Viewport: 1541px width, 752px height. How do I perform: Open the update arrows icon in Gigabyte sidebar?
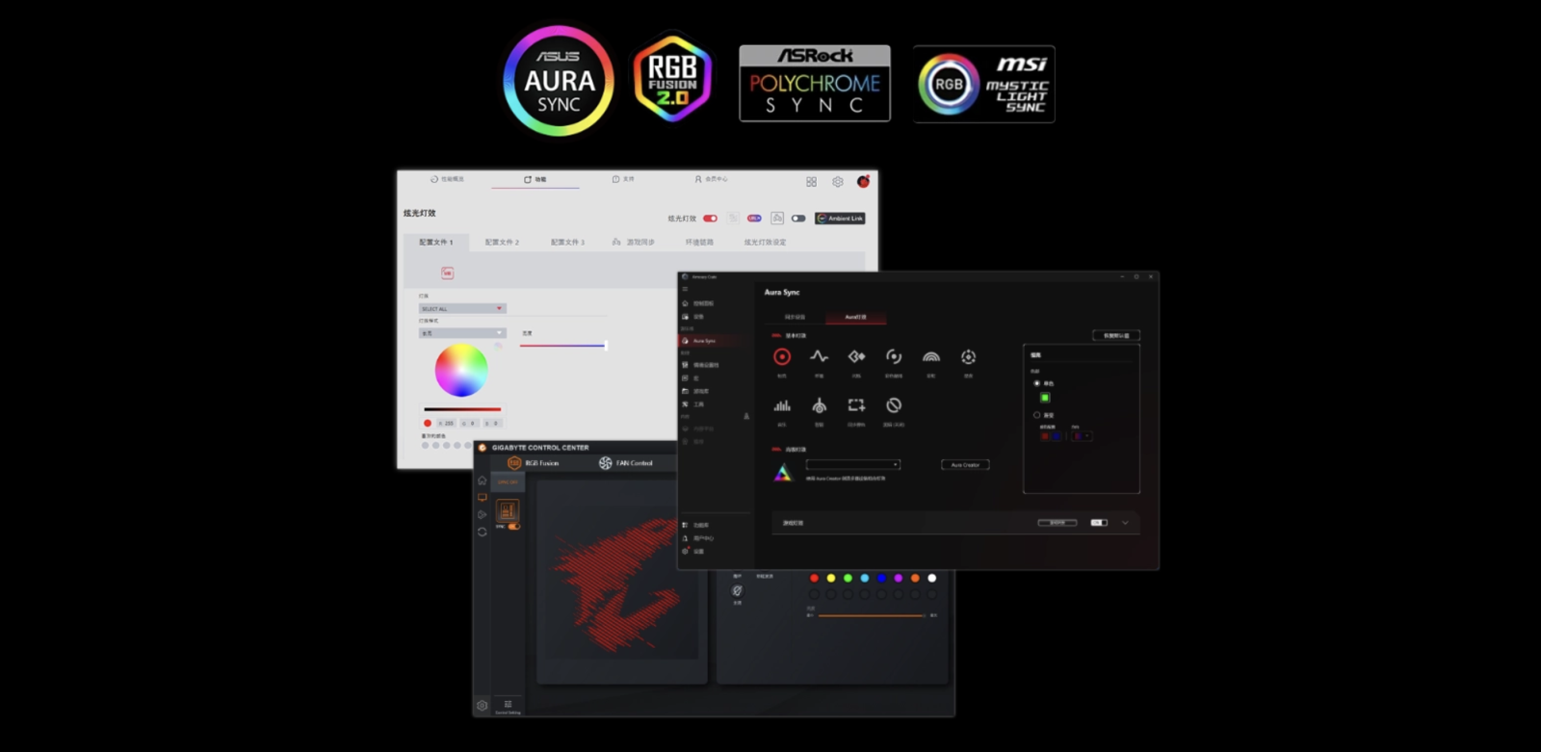[x=483, y=532]
